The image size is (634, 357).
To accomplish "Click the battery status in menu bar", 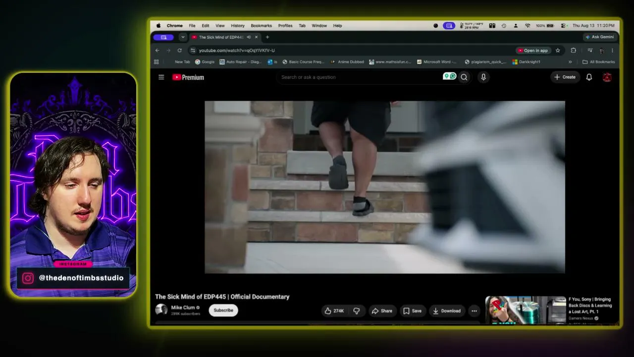I will pos(545,25).
